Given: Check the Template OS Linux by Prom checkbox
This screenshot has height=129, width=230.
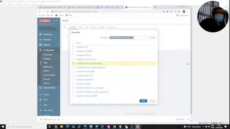Looking at the screenshot, I should coord(73,59).
